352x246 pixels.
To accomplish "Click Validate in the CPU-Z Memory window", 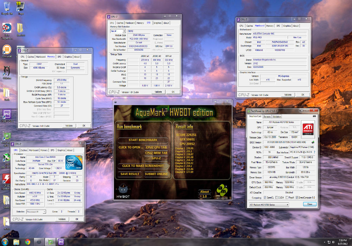I will [69, 126].
